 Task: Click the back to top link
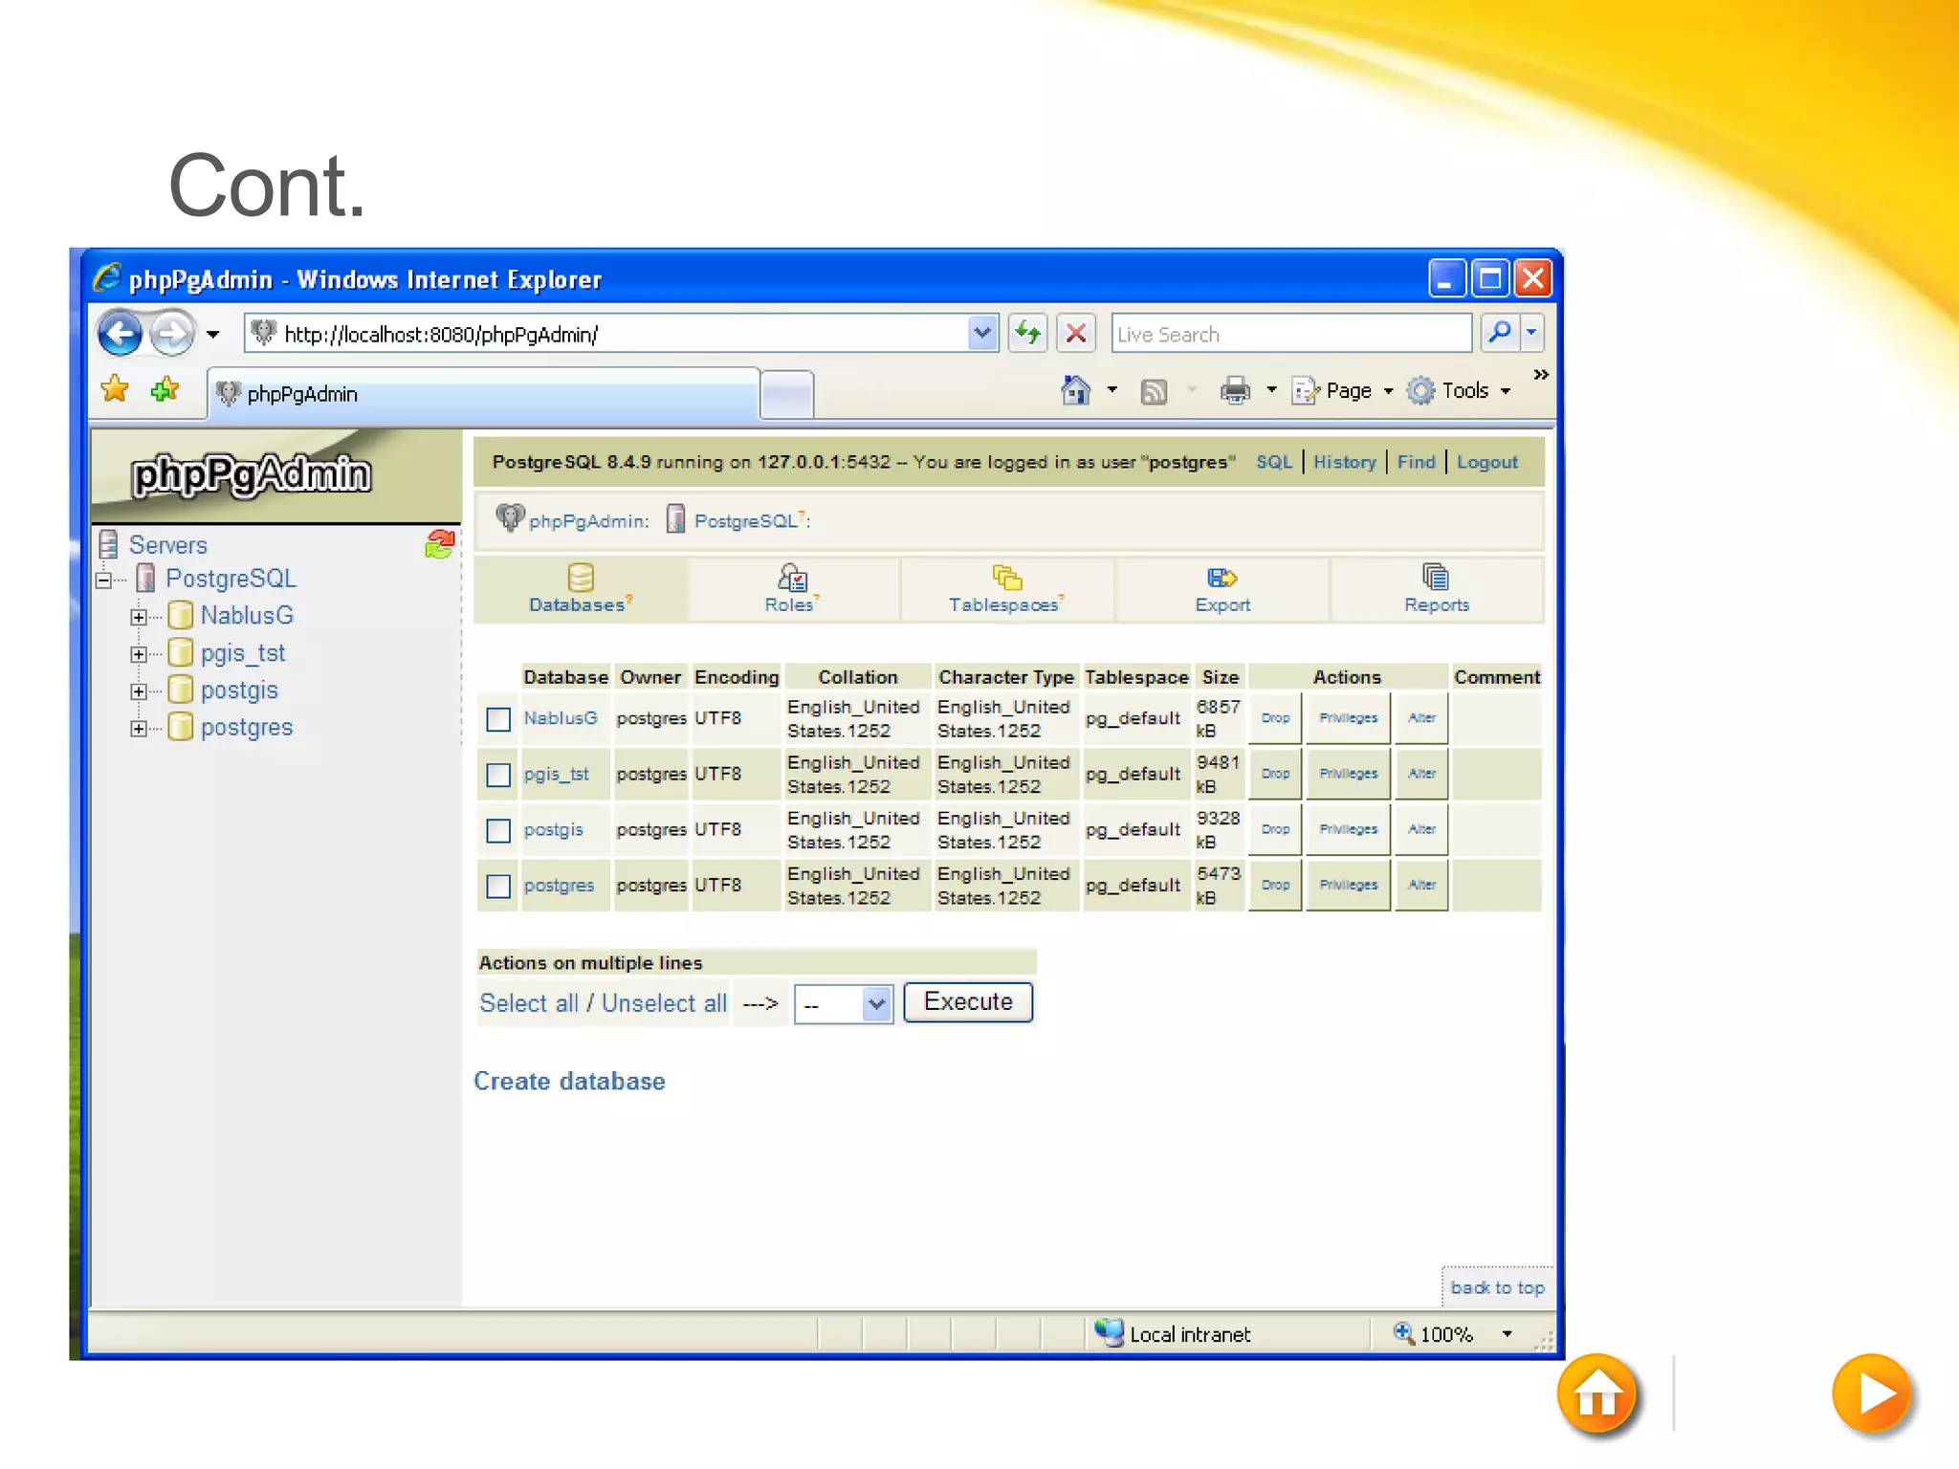[1497, 1288]
